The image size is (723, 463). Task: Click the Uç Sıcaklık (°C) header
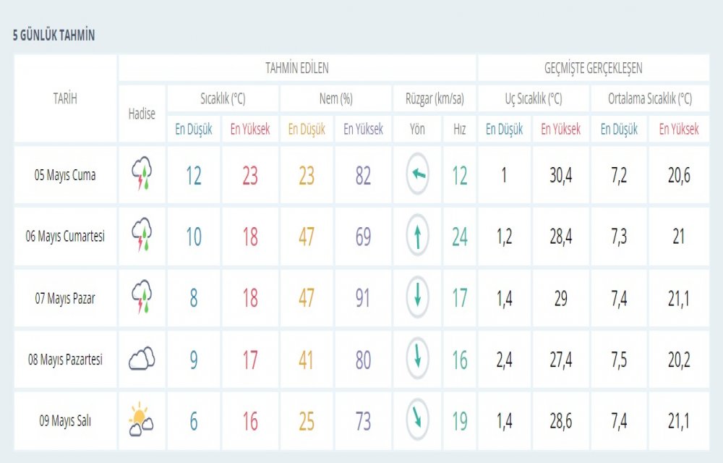[x=534, y=98]
